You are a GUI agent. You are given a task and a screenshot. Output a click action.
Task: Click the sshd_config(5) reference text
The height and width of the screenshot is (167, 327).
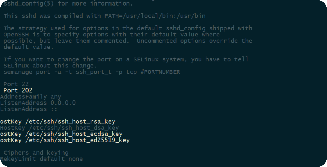pos(29,4)
